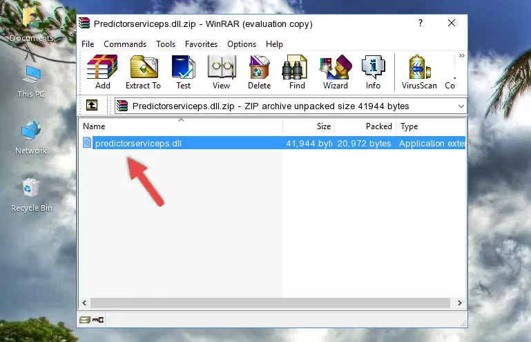Click the Add toolbar icon
The height and width of the screenshot is (342, 531).
click(102, 72)
